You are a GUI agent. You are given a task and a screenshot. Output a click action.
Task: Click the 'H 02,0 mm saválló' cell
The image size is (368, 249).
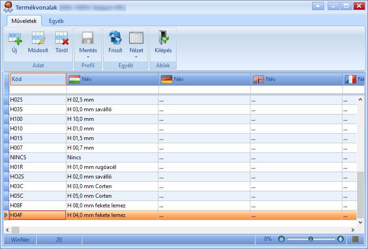(113, 177)
